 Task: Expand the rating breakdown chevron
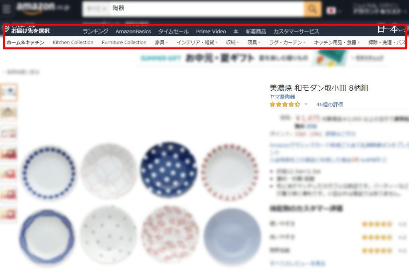pyautogui.click(x=306, y=104)
